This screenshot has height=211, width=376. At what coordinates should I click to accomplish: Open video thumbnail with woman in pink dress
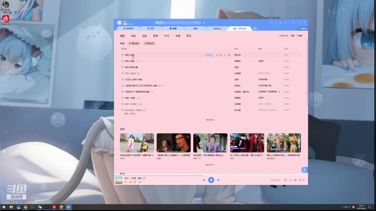coord(137,143)
